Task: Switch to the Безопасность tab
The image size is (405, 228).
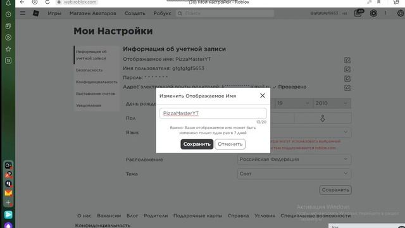Action: 89,70
